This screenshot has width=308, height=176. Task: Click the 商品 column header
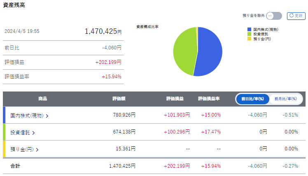(x=42, y=99)
